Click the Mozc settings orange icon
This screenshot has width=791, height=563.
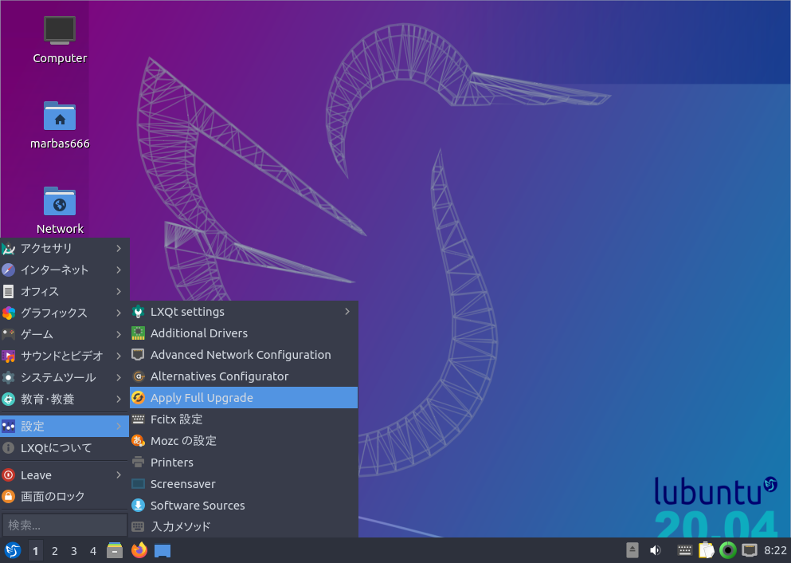[x=139, y=441]
